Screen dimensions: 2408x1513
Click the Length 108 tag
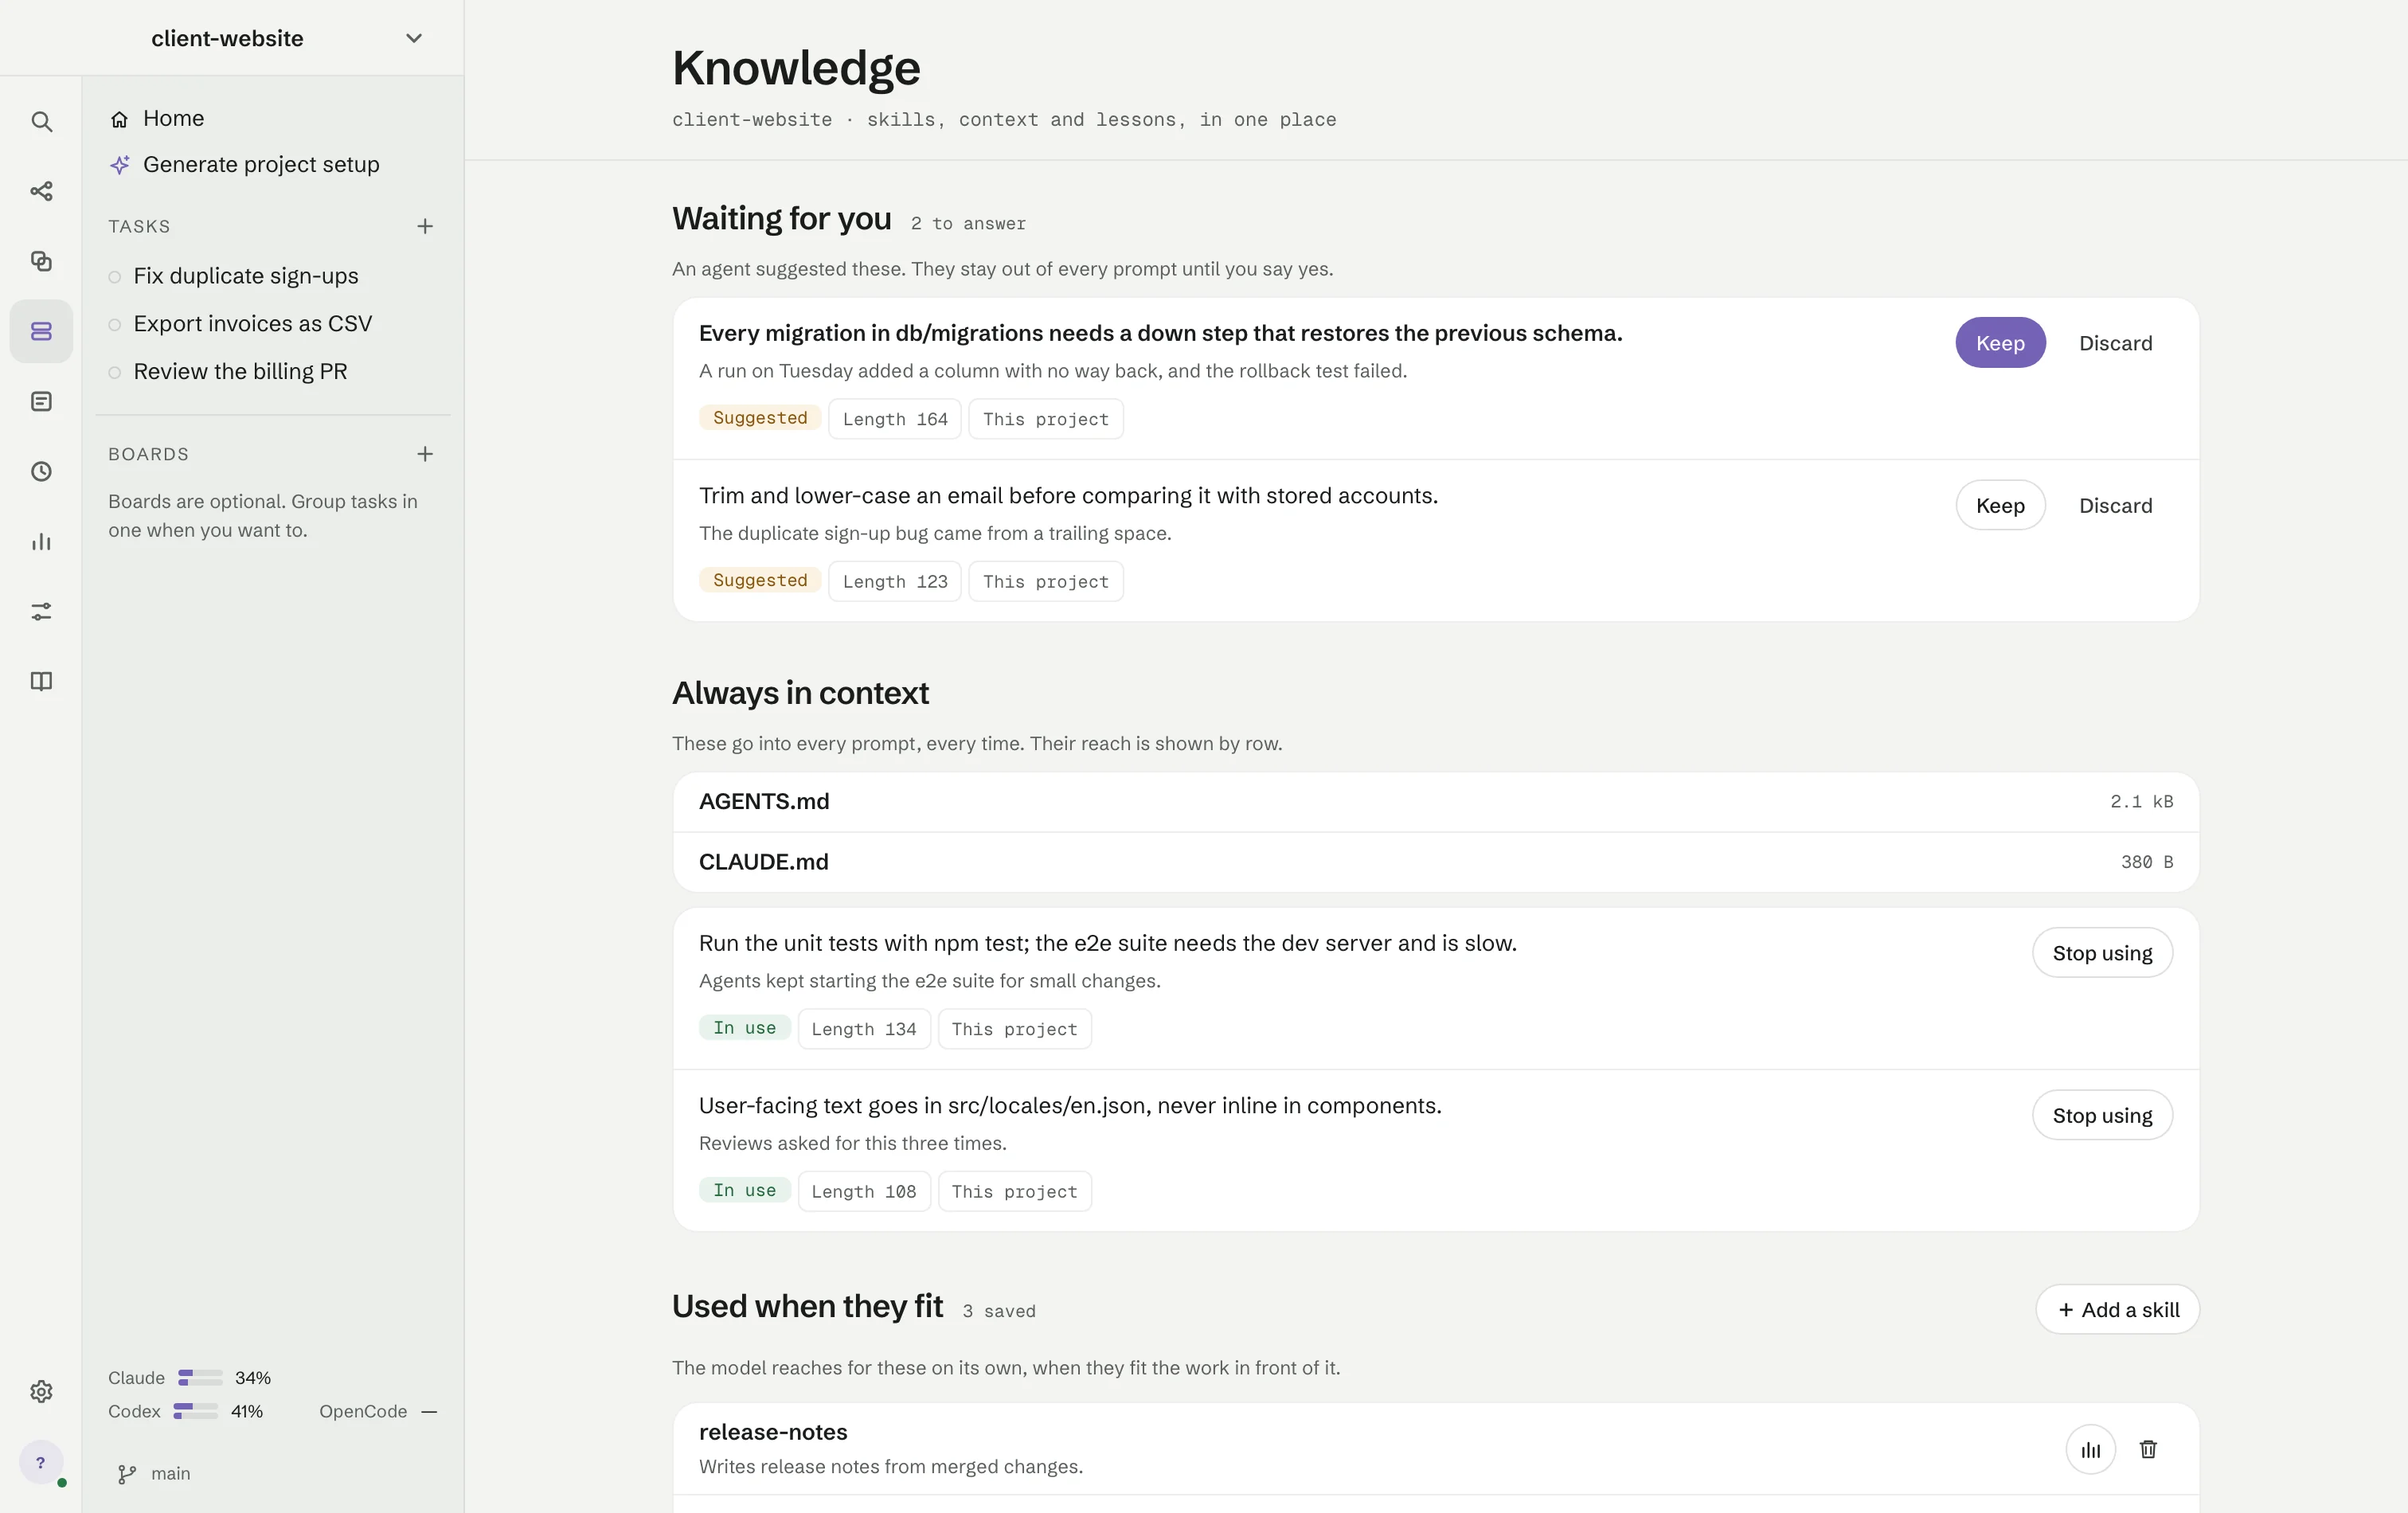coord(864,1191)
